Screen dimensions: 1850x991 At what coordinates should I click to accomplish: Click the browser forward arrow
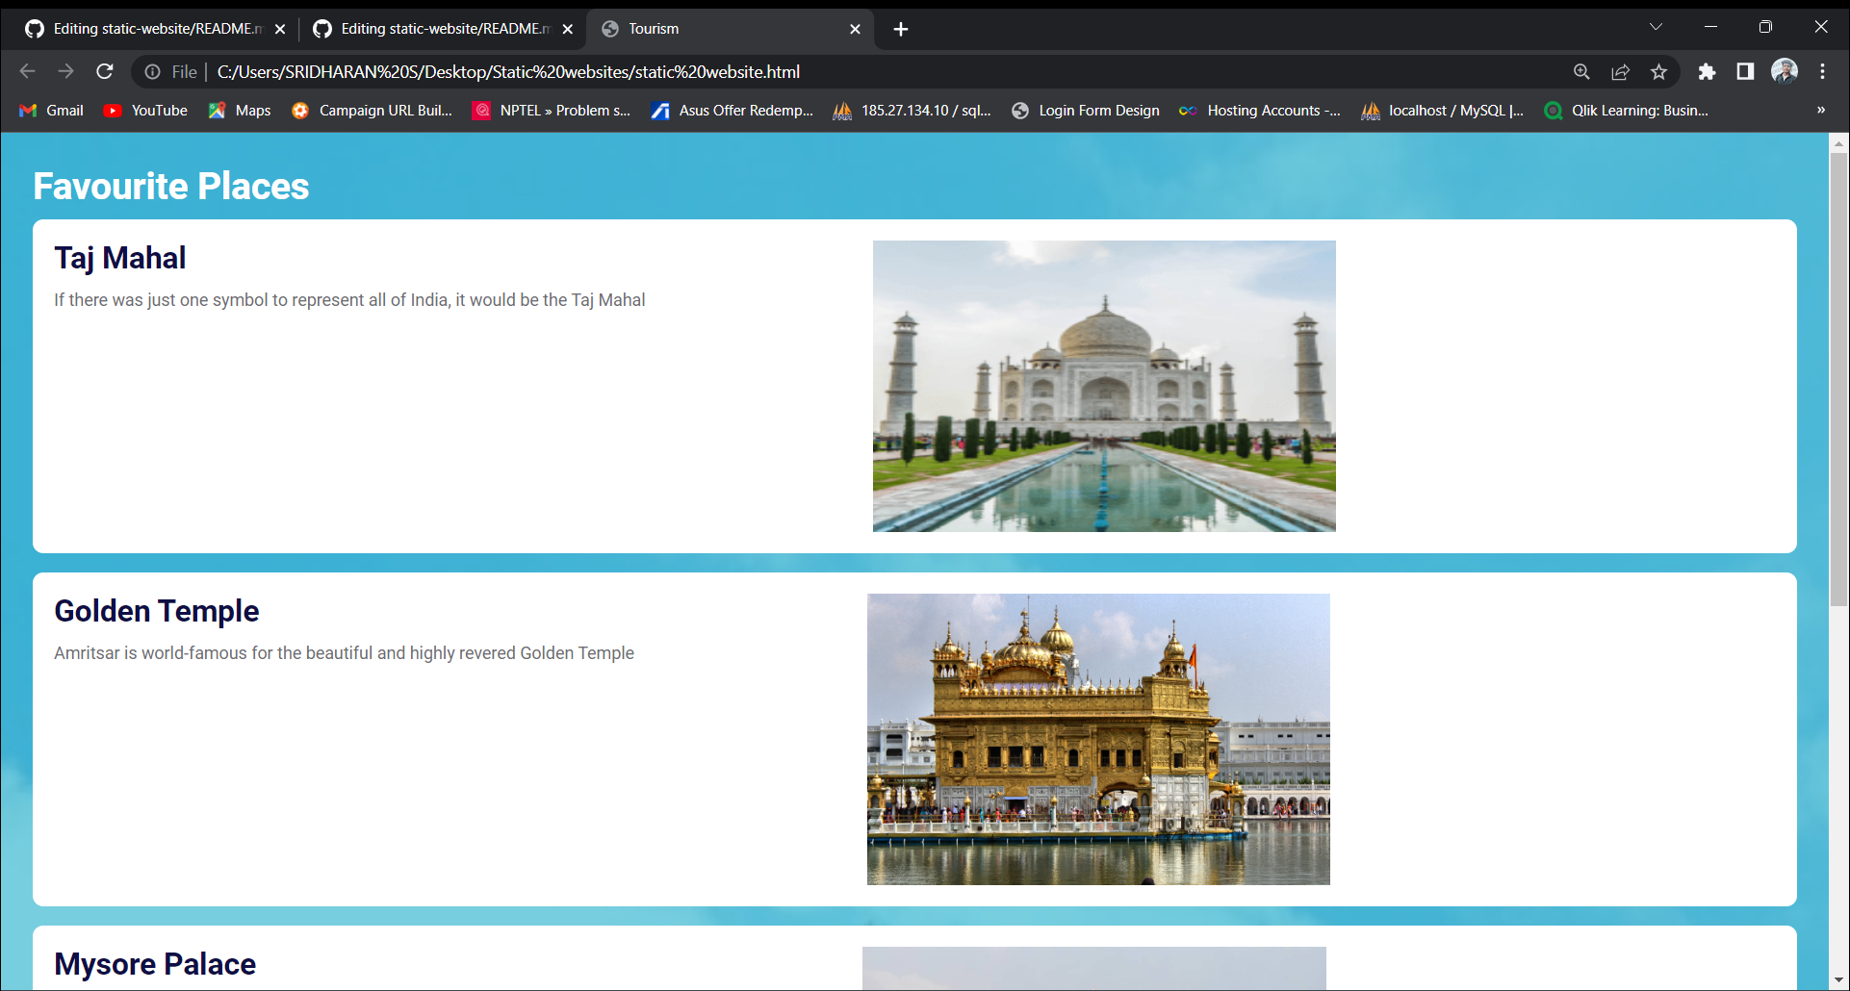coord(65,71)
